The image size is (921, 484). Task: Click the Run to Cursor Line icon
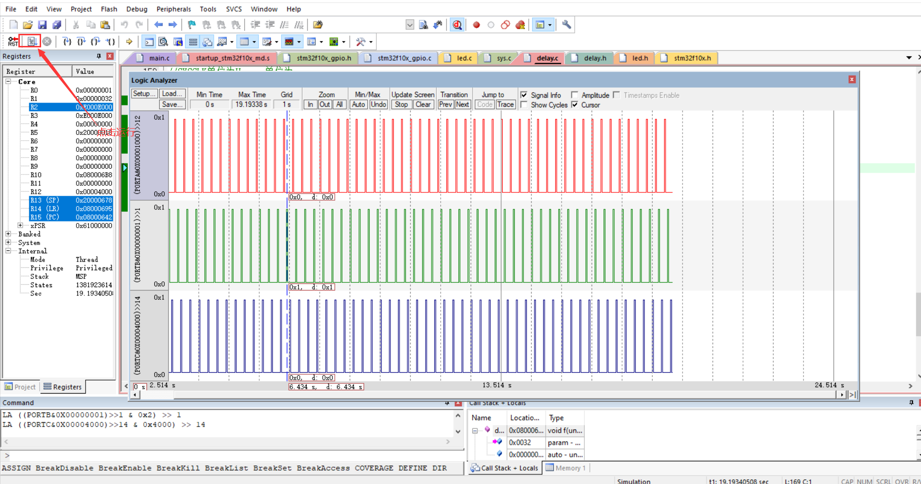pos(111,42)
